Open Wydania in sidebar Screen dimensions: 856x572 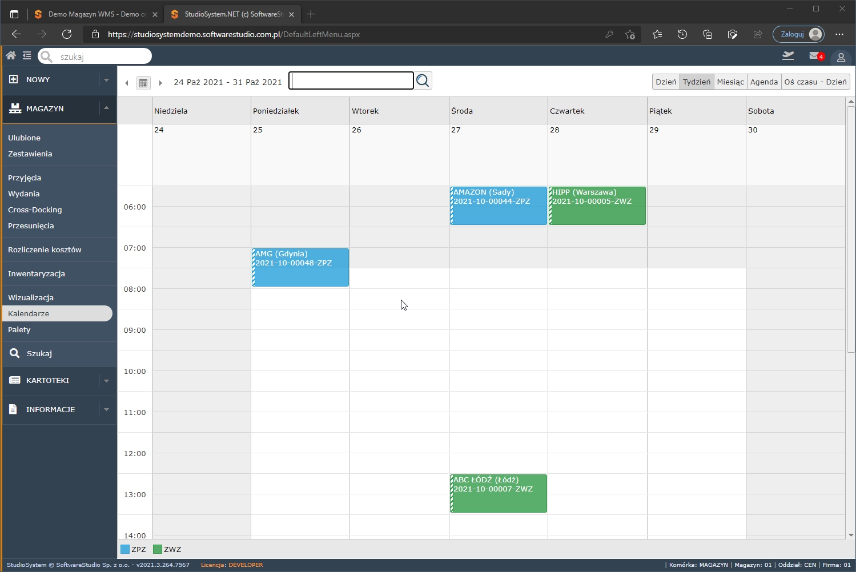pos(23,194)
